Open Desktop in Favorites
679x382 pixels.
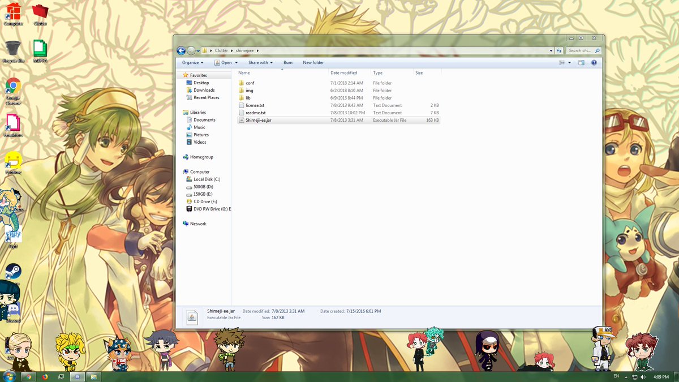point(201,83)
